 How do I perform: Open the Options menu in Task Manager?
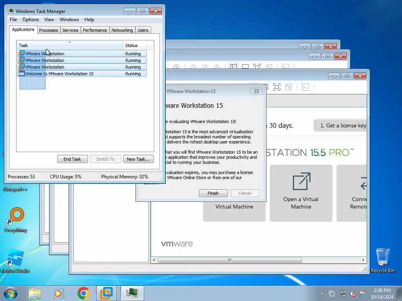[31, 20]
